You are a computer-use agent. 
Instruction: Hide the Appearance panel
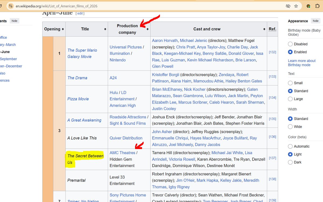[315, 21]
